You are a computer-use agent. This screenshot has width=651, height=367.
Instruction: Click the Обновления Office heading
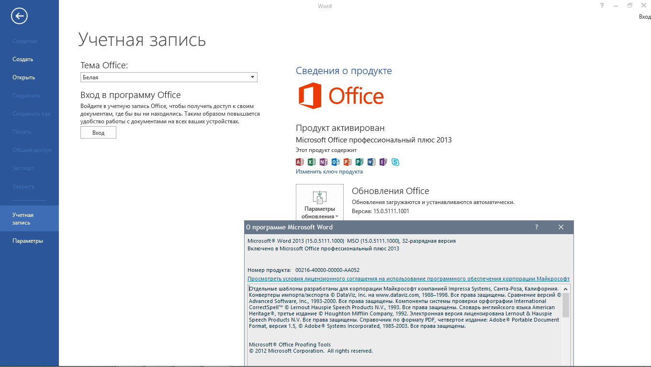(391, 191)
